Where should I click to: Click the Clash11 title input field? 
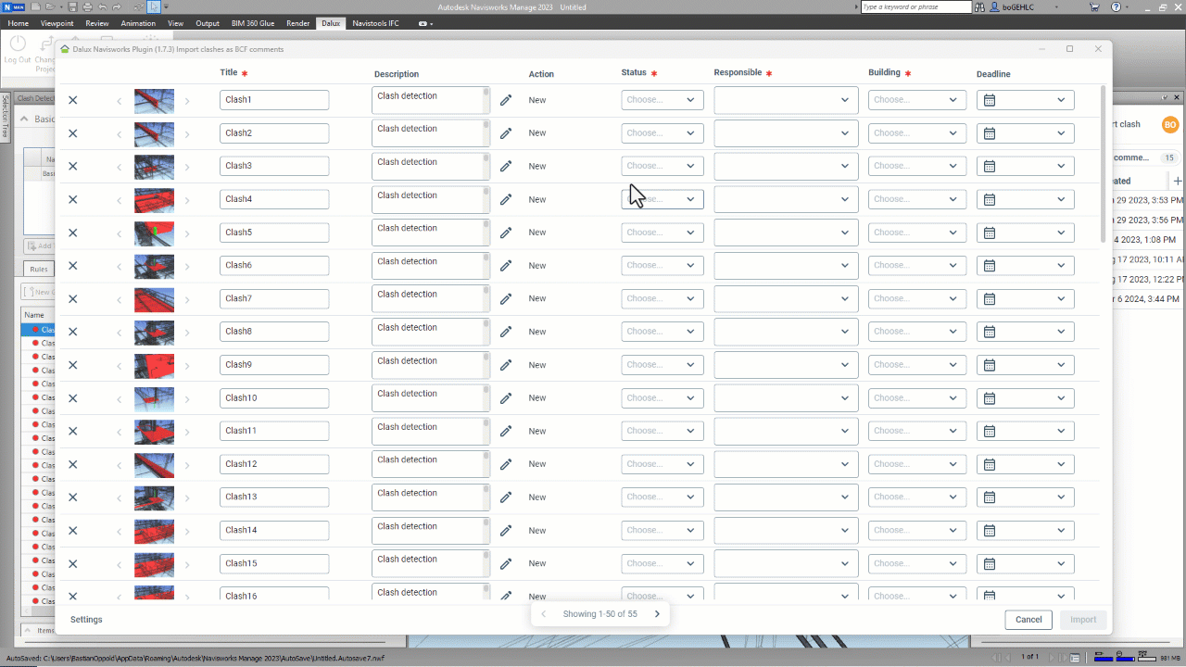pyautogui.click(x=274, y=431)
